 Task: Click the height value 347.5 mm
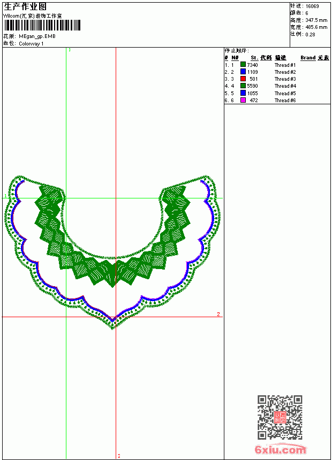(316, 20)
